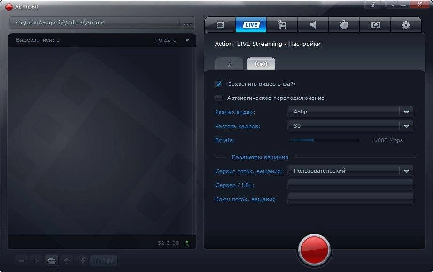Play selected recording

[x=37, y=261]
